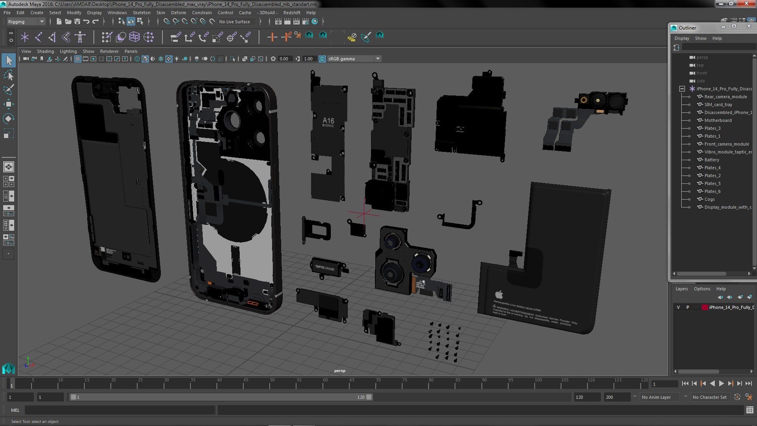Select the Create Locator star icon

(25, 37)
